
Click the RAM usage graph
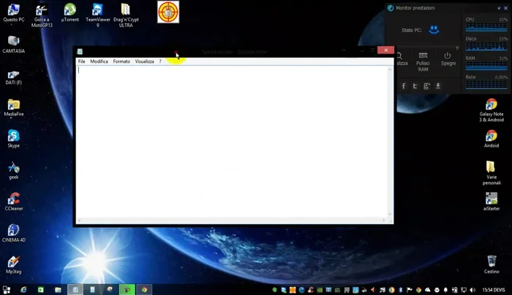[486, 66]
